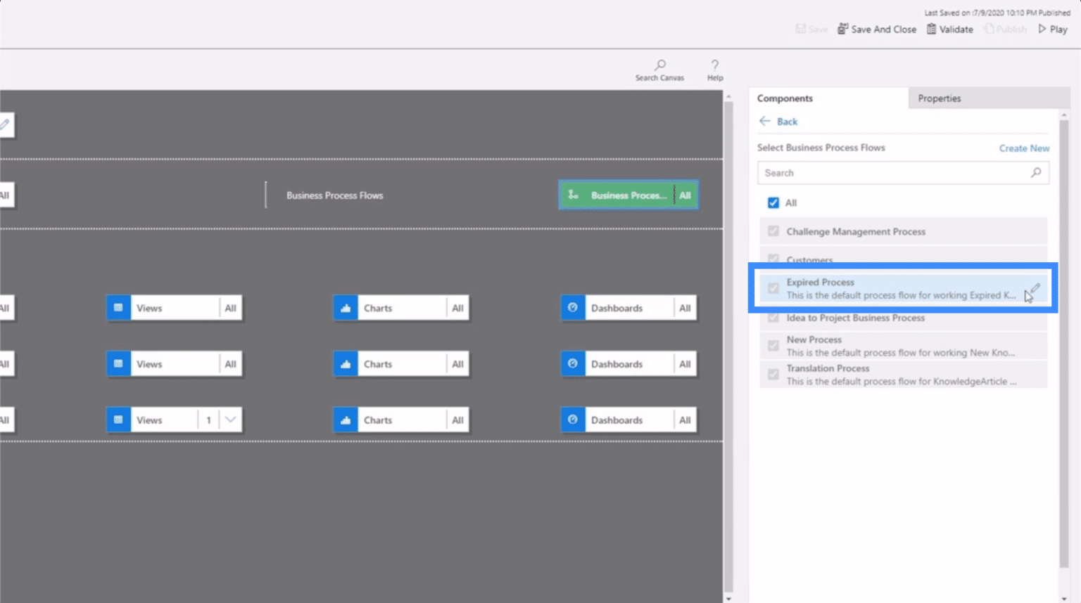
Task: Click the second row Dashboards tile icon
Action: pos(573,364)
